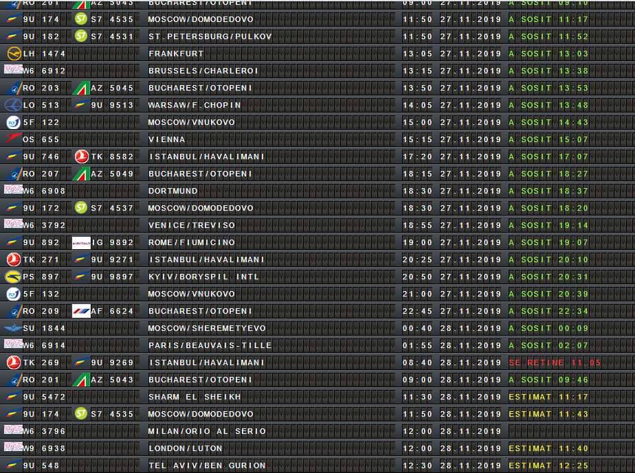Click the Turkish Airlines logo beside TK 8582
Screen dimensions: 635x473
[81, 157]
